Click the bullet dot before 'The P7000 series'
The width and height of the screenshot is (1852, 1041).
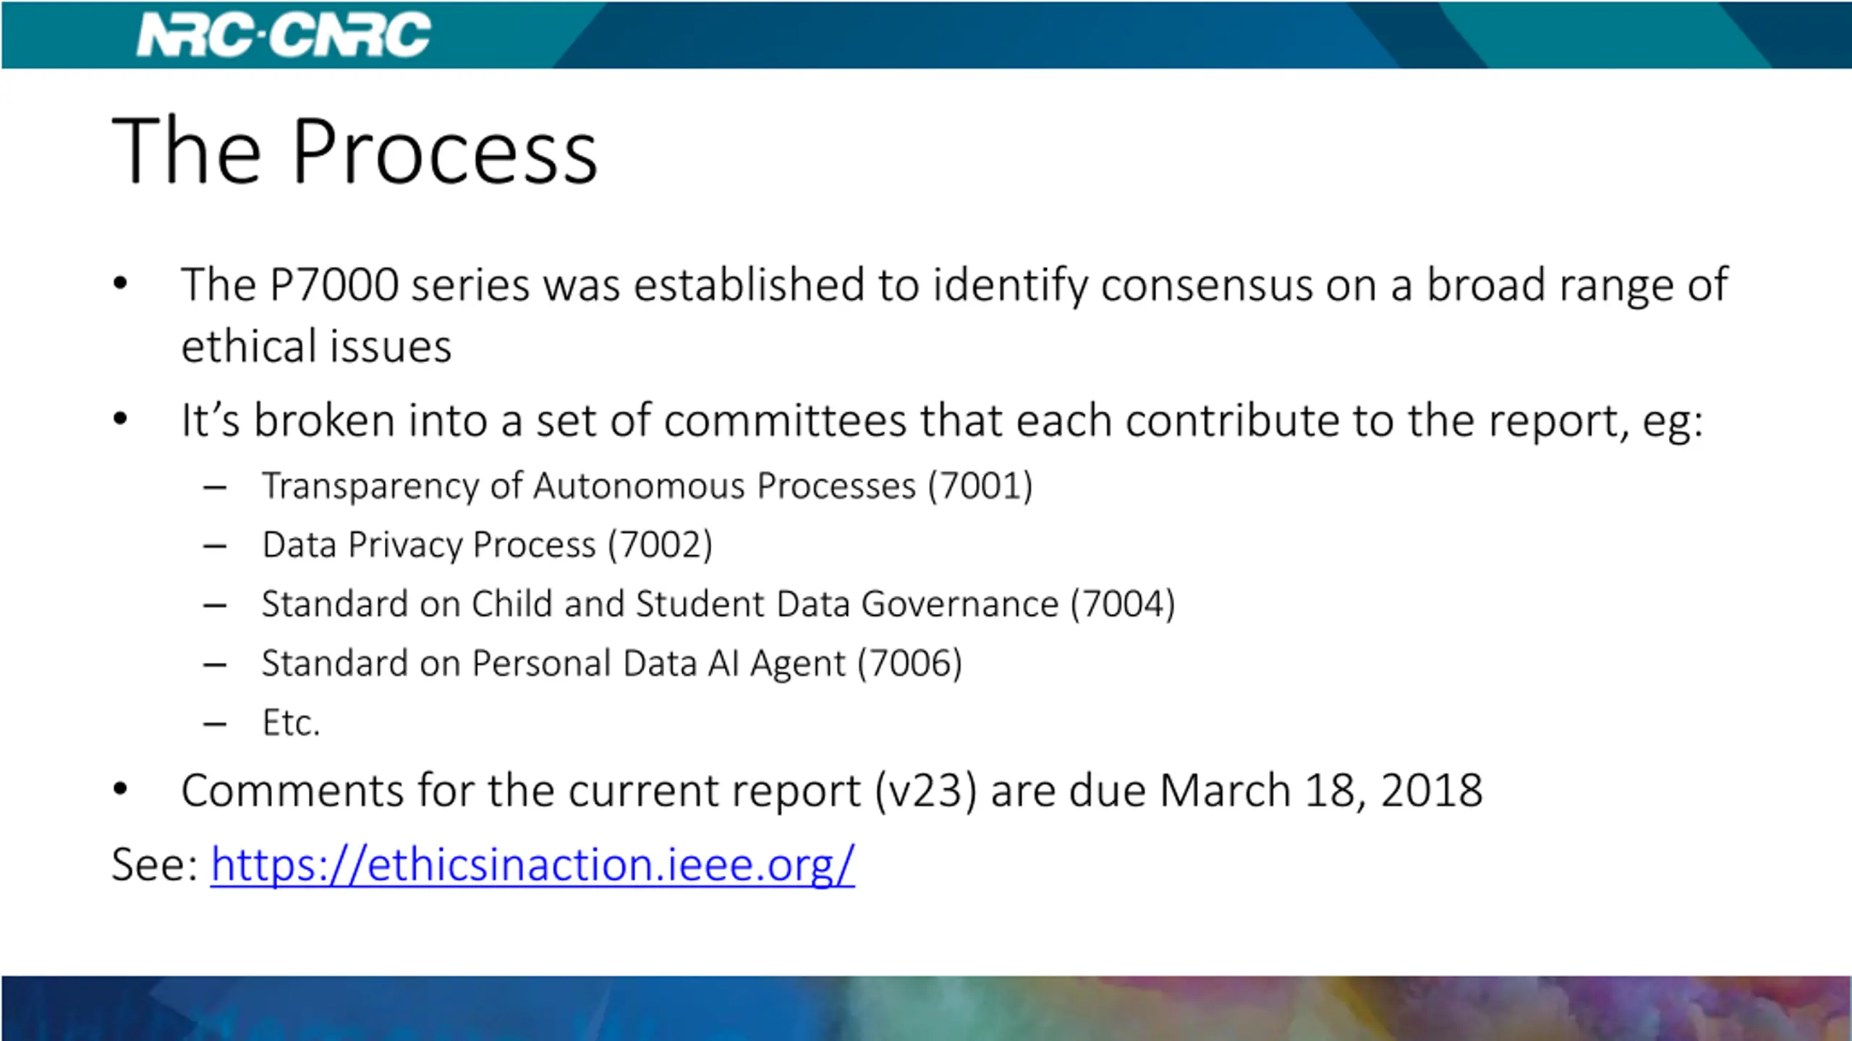(x=120, y=284)
